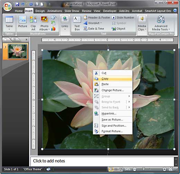Click the Save icon in quick access toolbar
The width and height of the screenshot is (180, 174).
[x=17, y=4]
